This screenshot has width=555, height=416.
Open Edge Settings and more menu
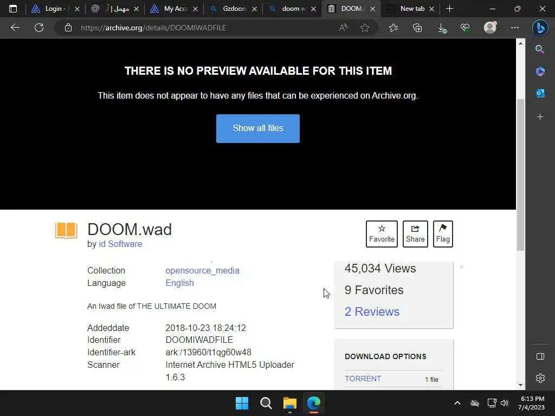pos(515,28)
